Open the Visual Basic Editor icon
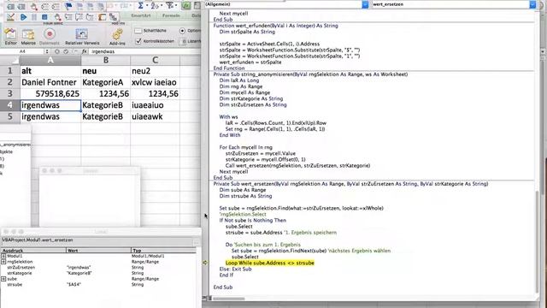547x308 pixels. (10, 34)
